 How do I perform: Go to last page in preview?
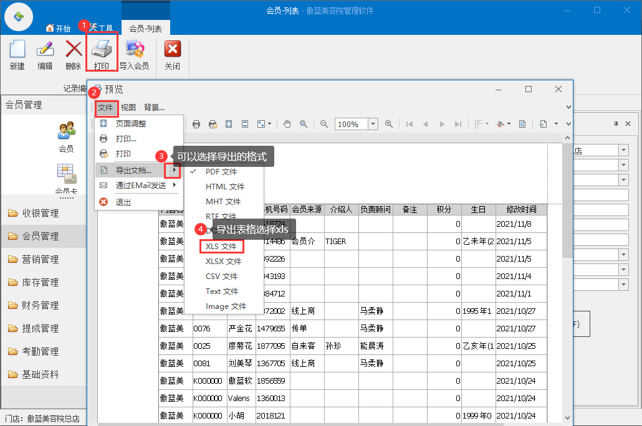click(x=458, y=124)
